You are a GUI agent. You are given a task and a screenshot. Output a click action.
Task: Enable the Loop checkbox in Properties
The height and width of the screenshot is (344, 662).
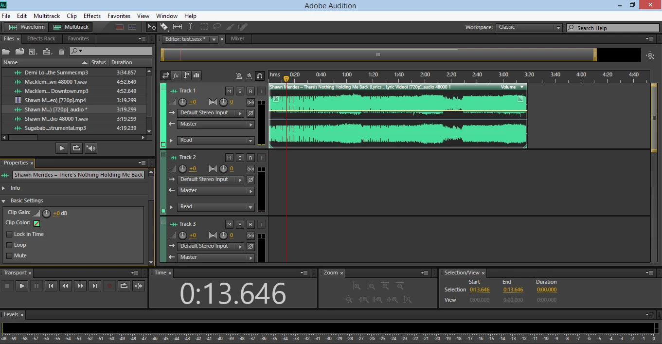point(9,245)
